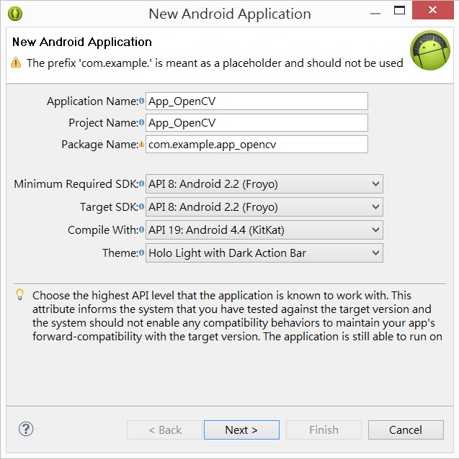Expand the Theme dropdown list
The width and height of the screenshot is (459, 459).
[x=264, y=253]
